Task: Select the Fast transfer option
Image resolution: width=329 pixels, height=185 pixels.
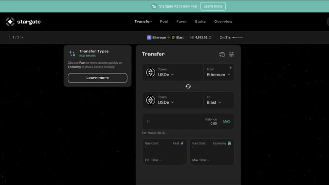Action: point(165,152)
